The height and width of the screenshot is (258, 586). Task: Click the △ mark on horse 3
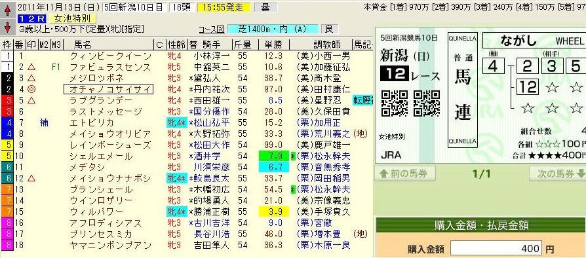[31, 78]
